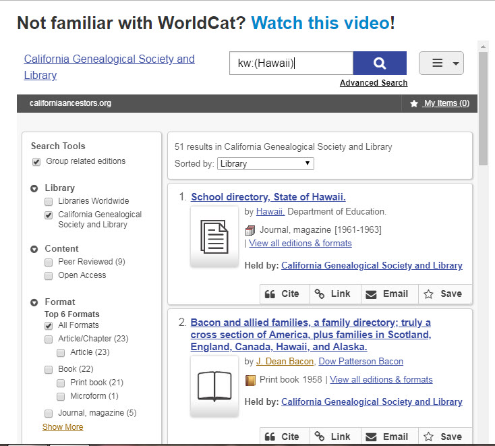Check Print book (21) format

tap(61, 383)
